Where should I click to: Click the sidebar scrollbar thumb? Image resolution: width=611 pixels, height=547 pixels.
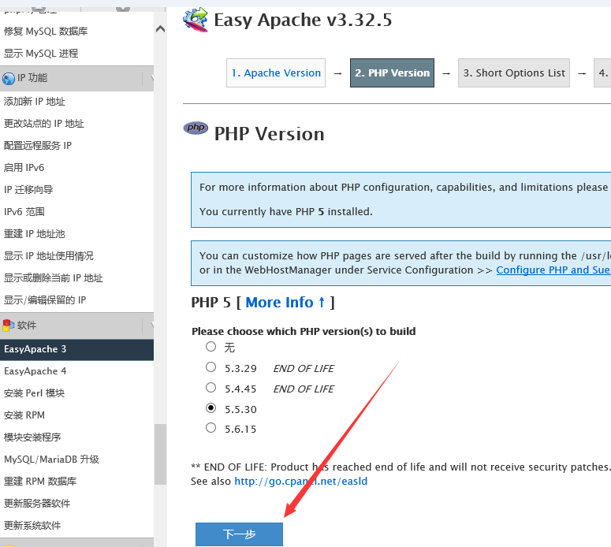click(160, 454)
